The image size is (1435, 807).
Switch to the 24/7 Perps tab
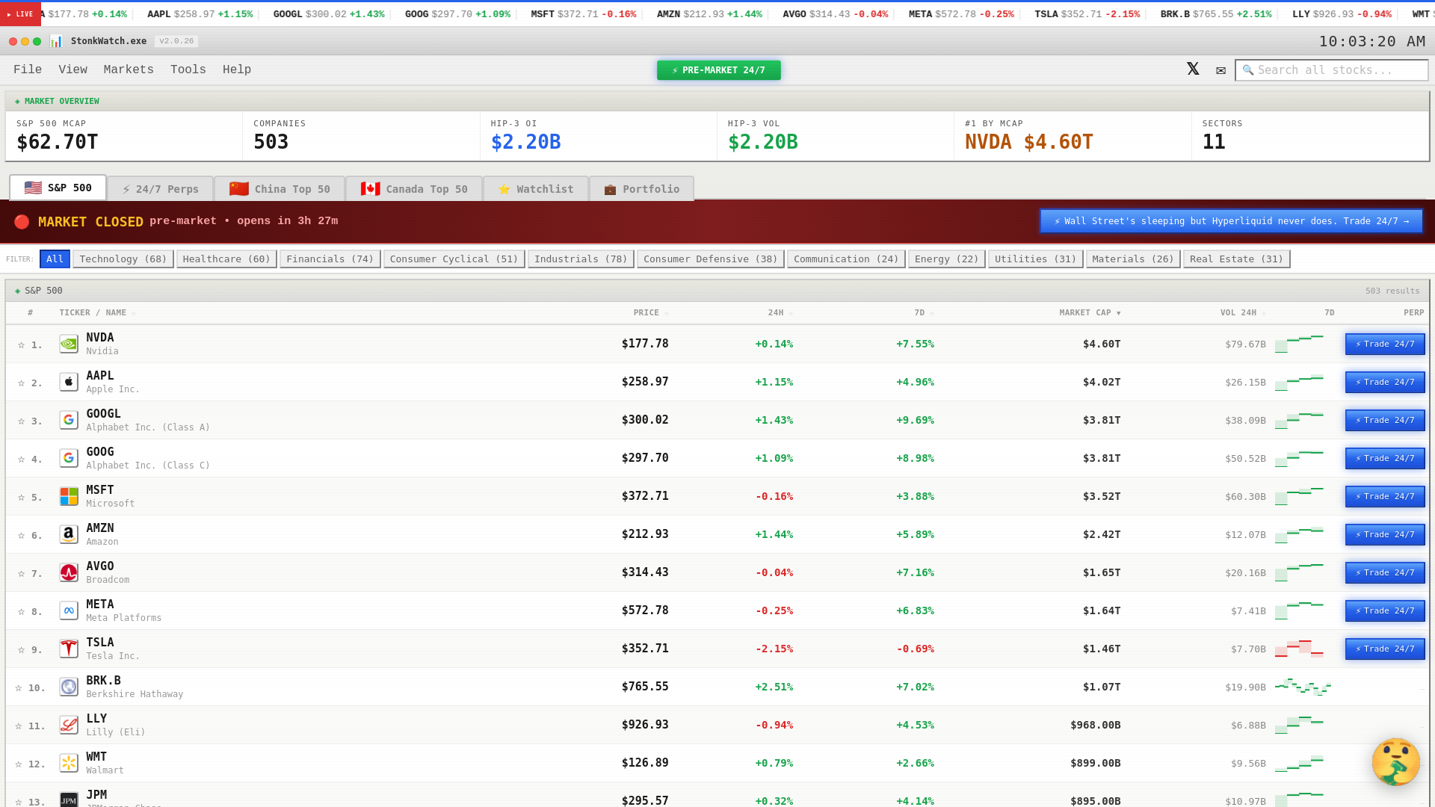[161, 189]
